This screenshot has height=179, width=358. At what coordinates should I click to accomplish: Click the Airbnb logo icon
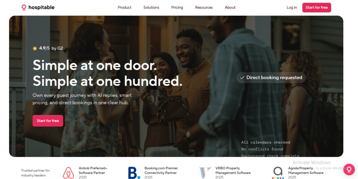69,173
